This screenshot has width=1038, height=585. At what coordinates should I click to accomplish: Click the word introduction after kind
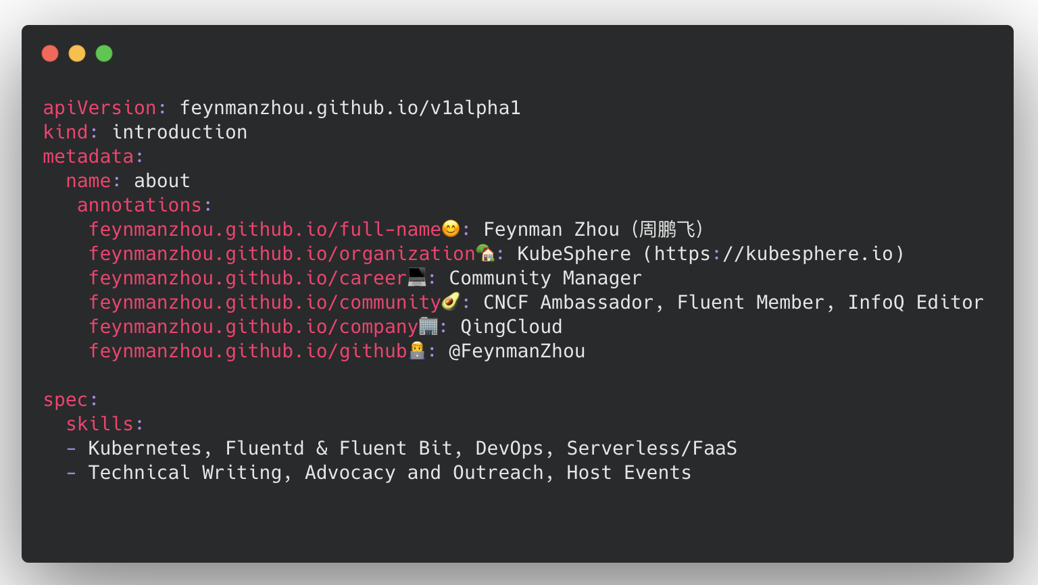coord(180,132)
